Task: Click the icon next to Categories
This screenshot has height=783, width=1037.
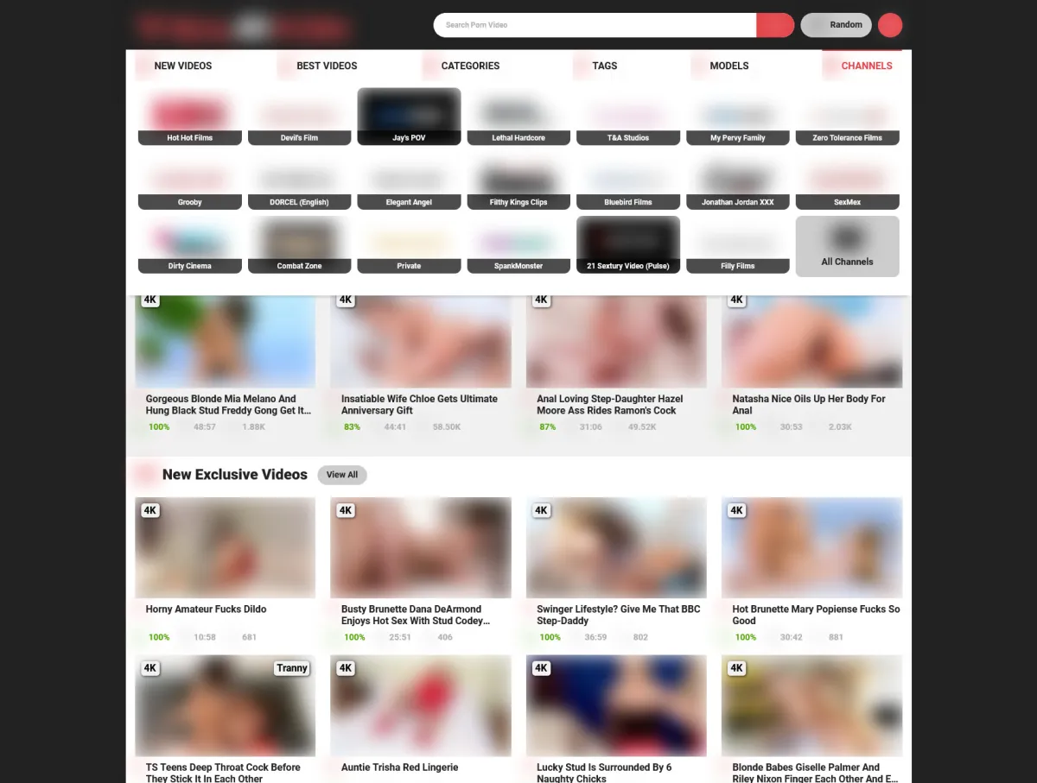Action: point(429,66)
